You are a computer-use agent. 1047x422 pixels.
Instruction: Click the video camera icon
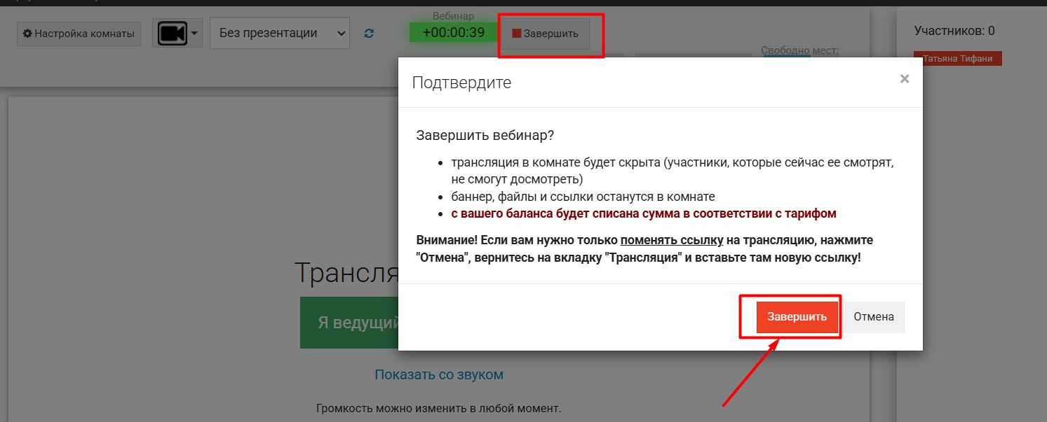point(171,33)
